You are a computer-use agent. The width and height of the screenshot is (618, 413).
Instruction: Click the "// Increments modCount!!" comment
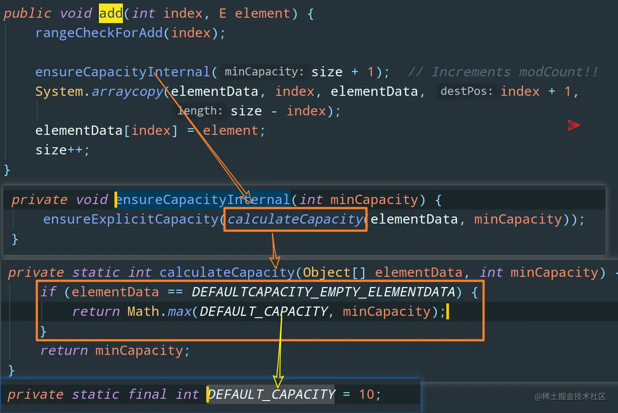tap(503, 72)
